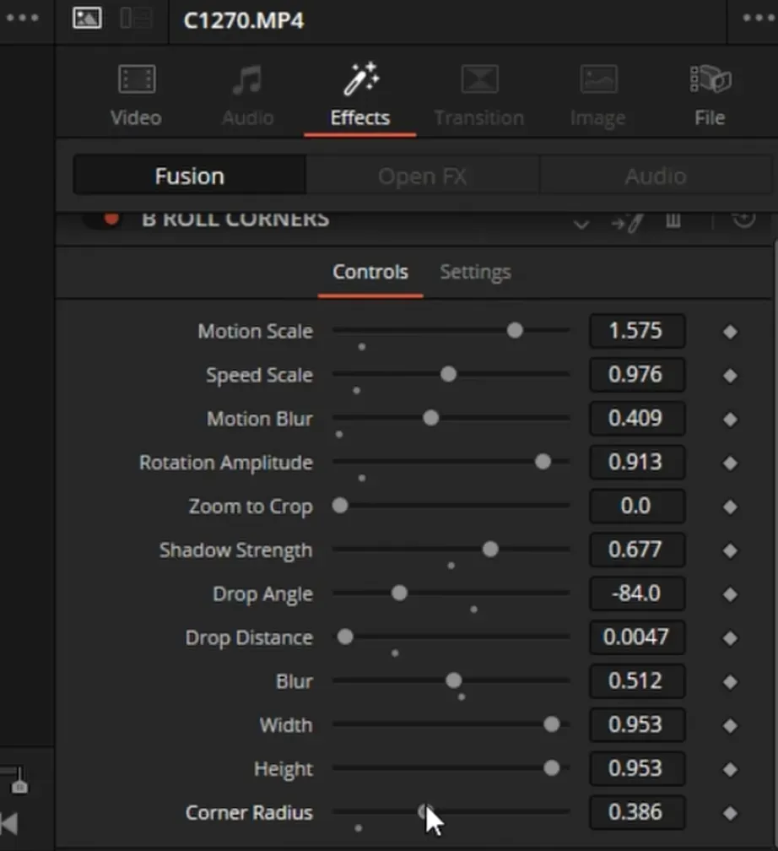Switch to the File inspector tab
The height and width of the screenshot is (851, 778).
click(x=710, y=95)
